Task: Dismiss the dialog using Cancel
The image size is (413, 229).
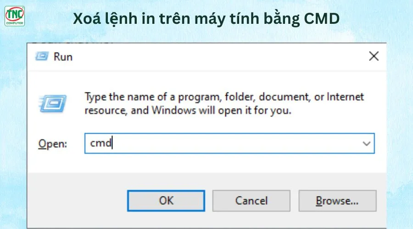Action: click(x=251, y=201)
